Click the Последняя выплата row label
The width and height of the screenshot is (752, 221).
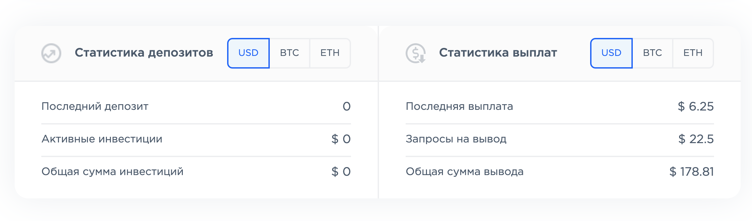pos(459,107)
